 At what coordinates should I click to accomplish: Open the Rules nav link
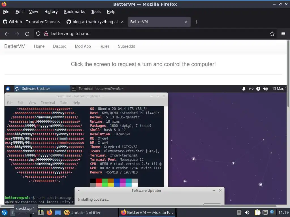(x=104, y=46)
